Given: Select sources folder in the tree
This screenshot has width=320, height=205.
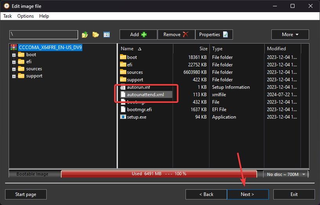Looking at the screenshot, I should [34, 69].
